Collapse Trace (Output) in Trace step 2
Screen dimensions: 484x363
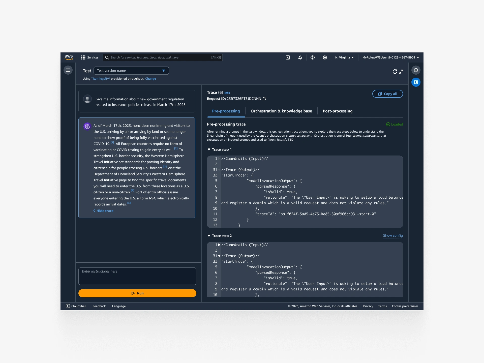219,256
